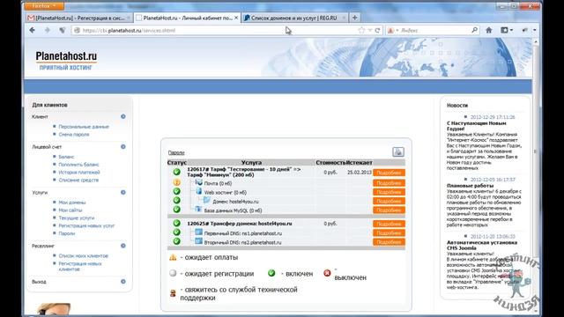Open the address bar history dropdown arrow
The width and height of the screenshot is (564, 317).
(370, 31)
